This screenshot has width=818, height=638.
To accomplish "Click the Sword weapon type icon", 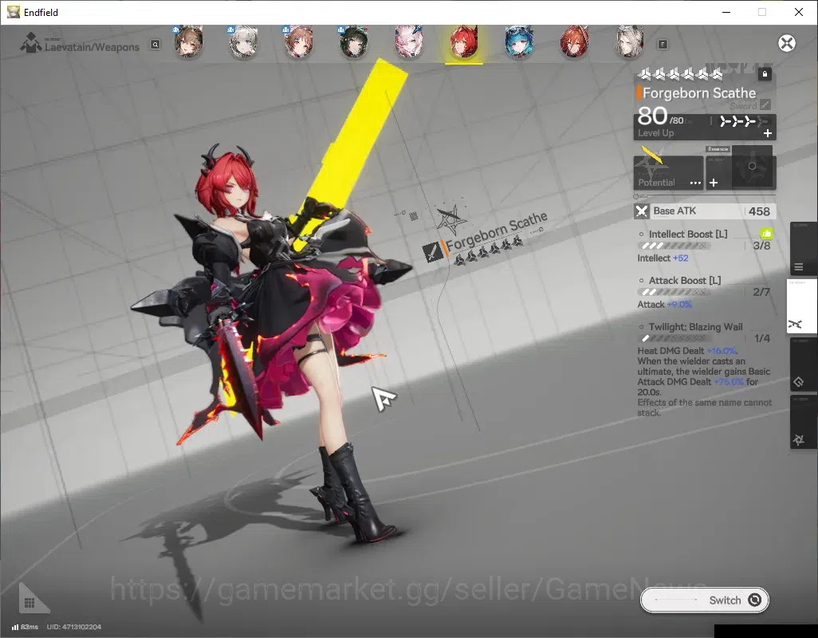I will click(765, 104).
